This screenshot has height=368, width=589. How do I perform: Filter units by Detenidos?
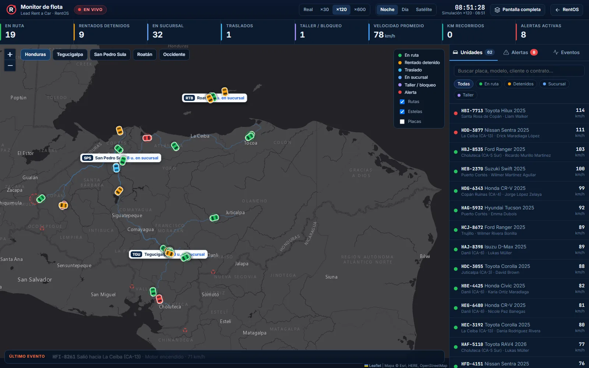click(x=521, y=84)
